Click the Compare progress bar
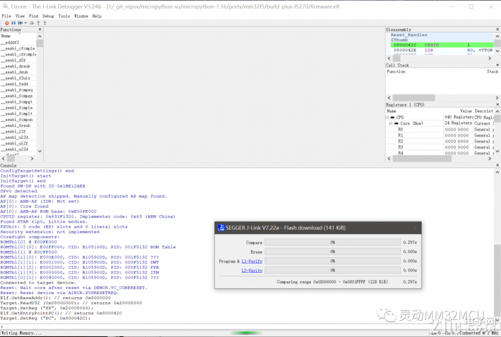The width and height of the screenshot is (501, 337). 333,242
